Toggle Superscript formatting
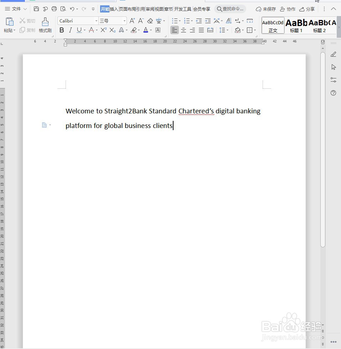341x349 pixels. (103, 30)
